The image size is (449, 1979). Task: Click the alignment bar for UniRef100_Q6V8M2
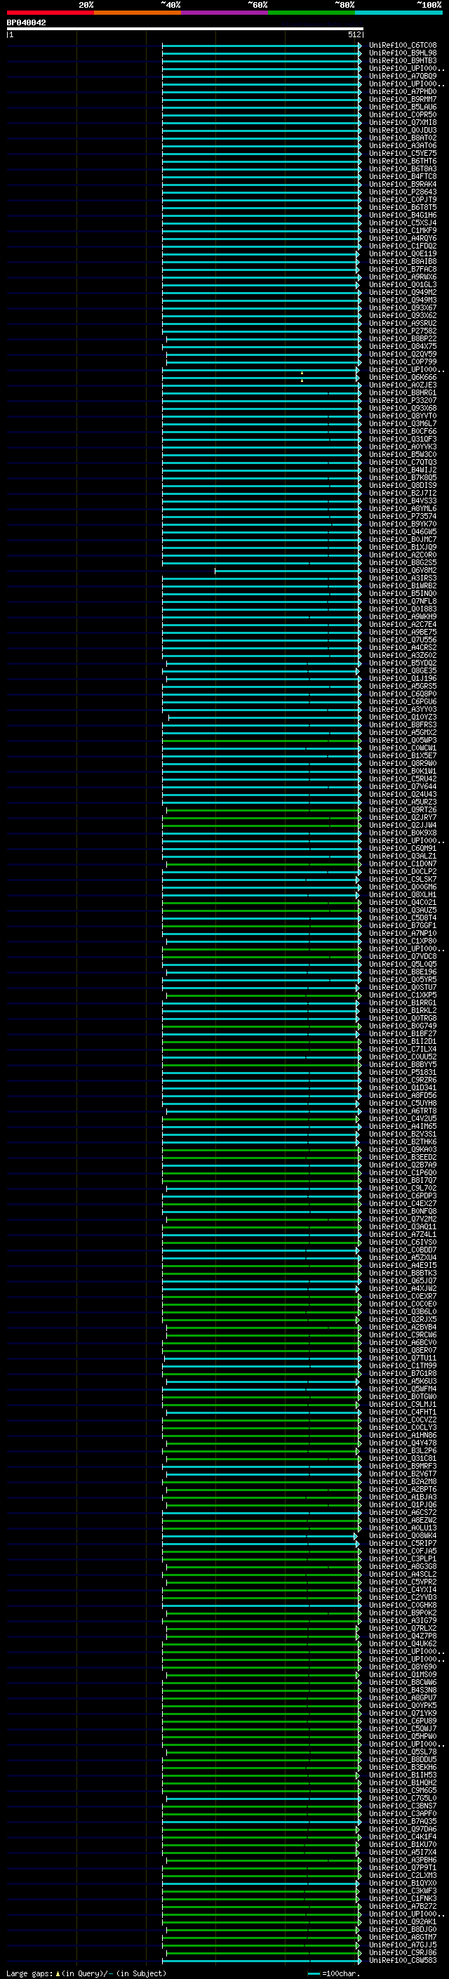(288, 570)
